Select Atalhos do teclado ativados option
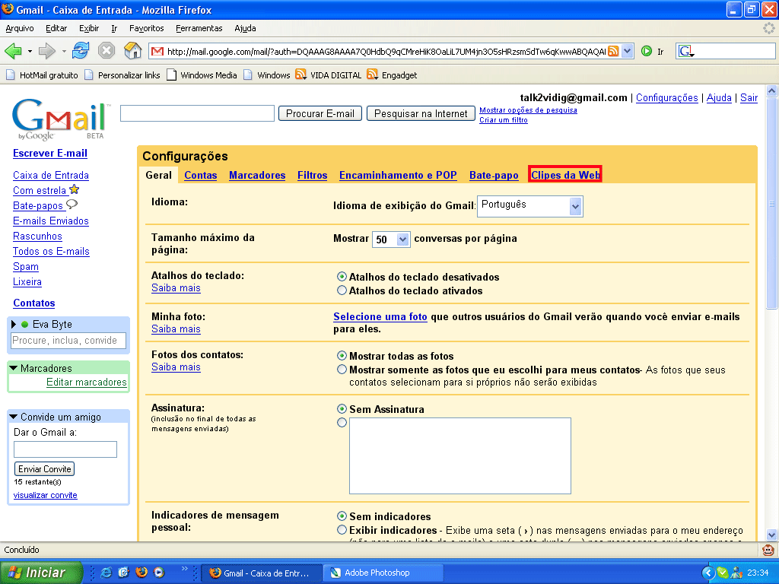The width and height of the screenshot is (779, 584). click(x=342, y=290)
